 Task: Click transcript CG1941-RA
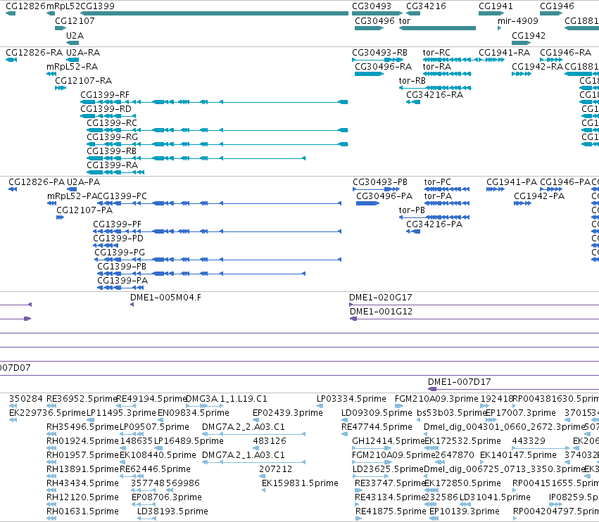coord(491,60)
